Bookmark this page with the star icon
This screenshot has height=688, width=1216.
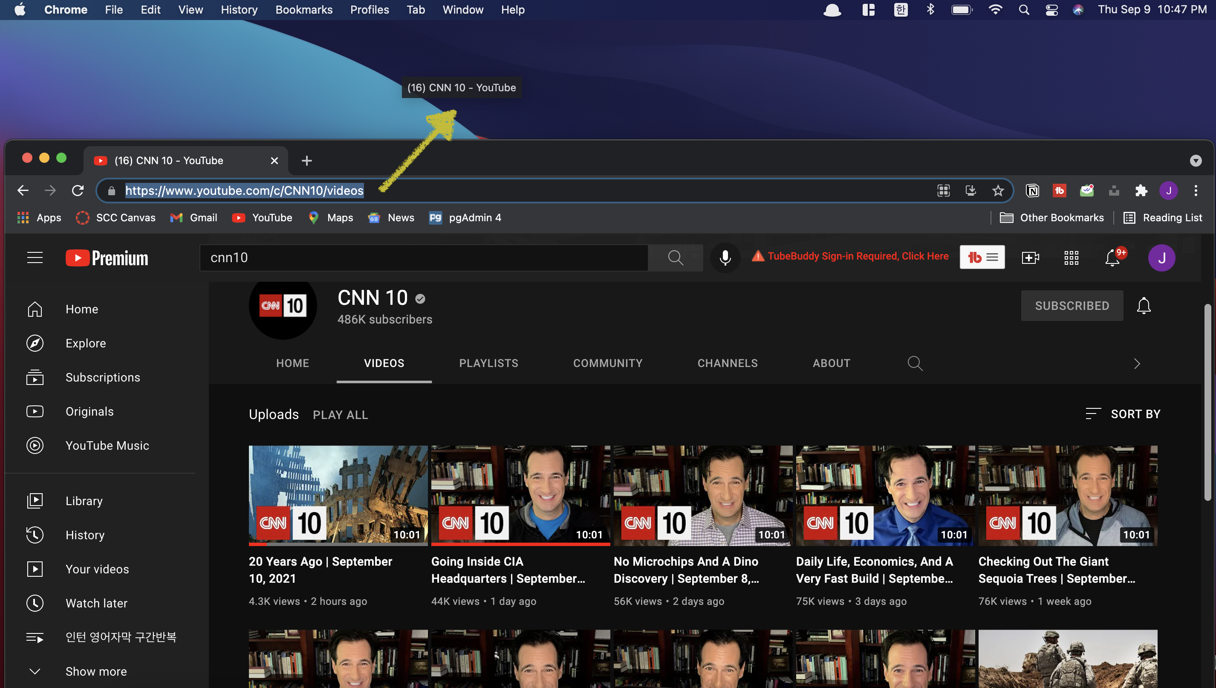point(998,191)
